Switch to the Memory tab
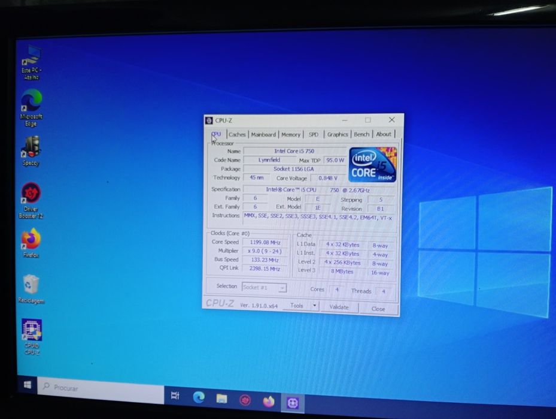Screen dimensions: 556x419 (x=291, y=135)
